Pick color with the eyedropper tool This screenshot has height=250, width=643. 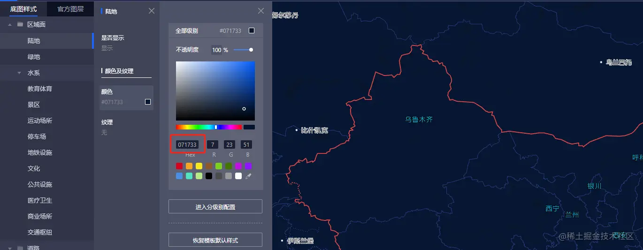click(x=249, y=176)
